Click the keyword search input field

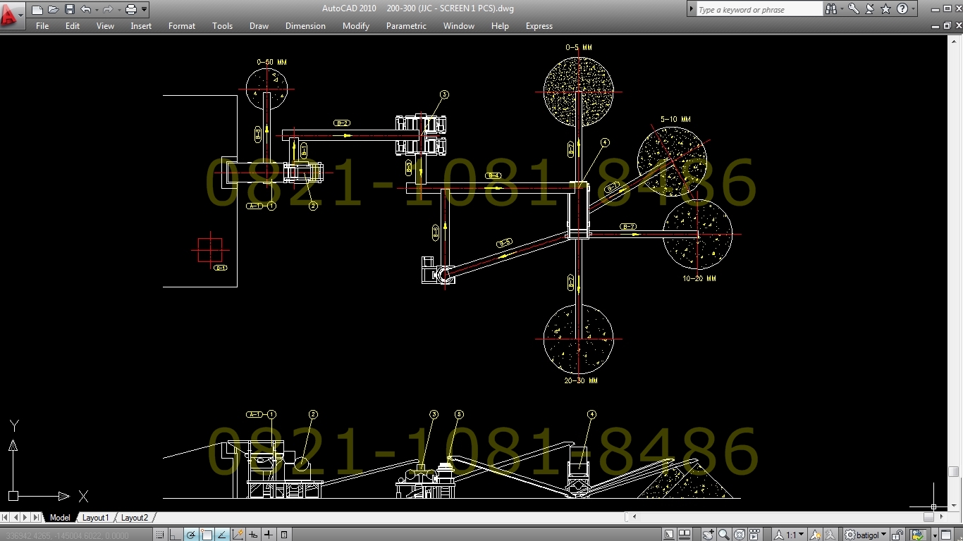759,9
